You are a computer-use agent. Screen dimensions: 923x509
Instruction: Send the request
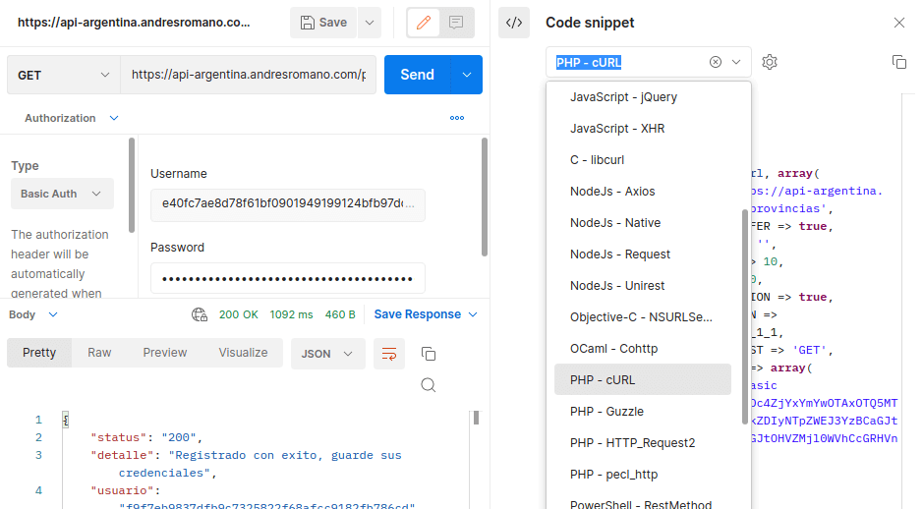418,75
